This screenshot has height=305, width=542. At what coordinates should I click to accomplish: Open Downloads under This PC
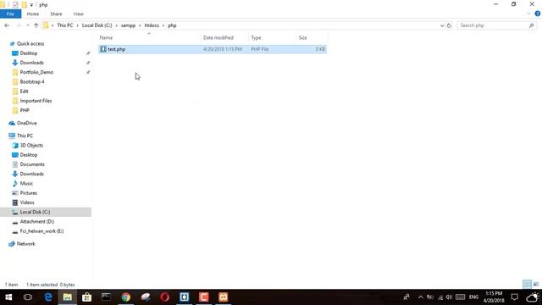[x=32, y=174]
